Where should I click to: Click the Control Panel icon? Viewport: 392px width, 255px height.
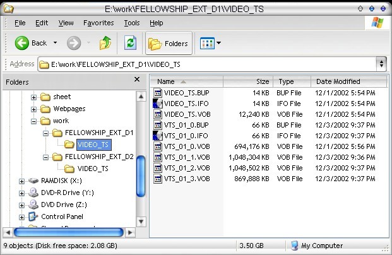click(x=33, y=216)
